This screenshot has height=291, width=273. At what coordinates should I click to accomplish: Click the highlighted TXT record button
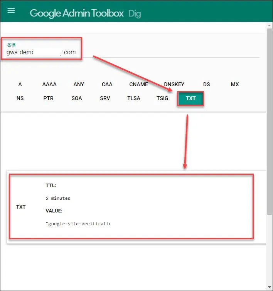click(x=190, y=99)
